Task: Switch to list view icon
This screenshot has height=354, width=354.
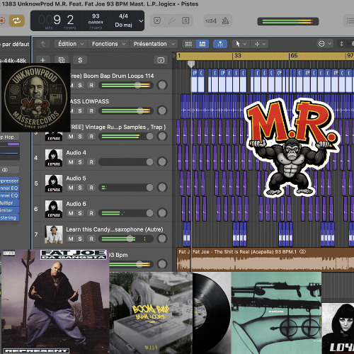Action: [202, 44]
